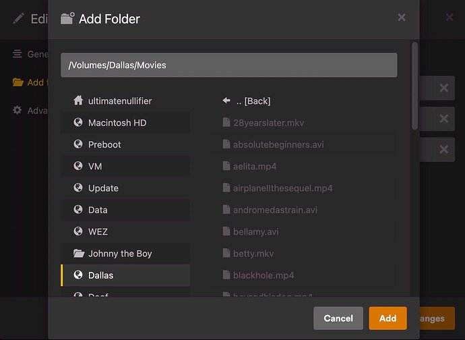Select the WEZ volume
465x340 pixels.
[125, 231]
